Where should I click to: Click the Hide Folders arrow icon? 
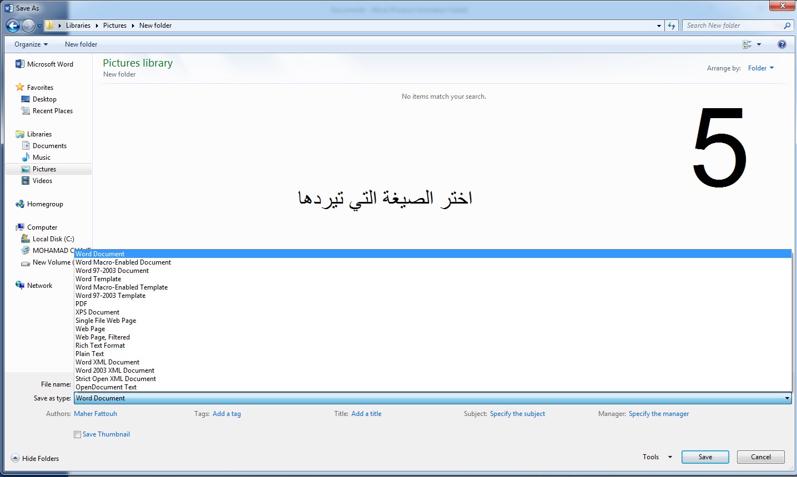15,458
